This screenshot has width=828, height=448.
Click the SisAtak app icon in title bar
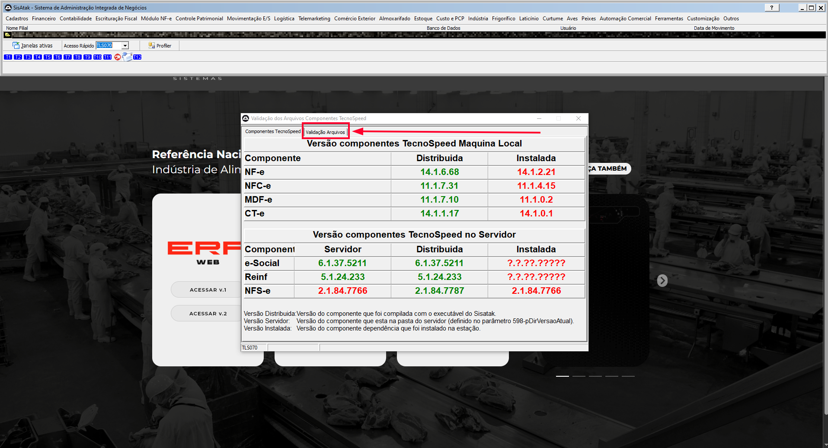(8, 8)
